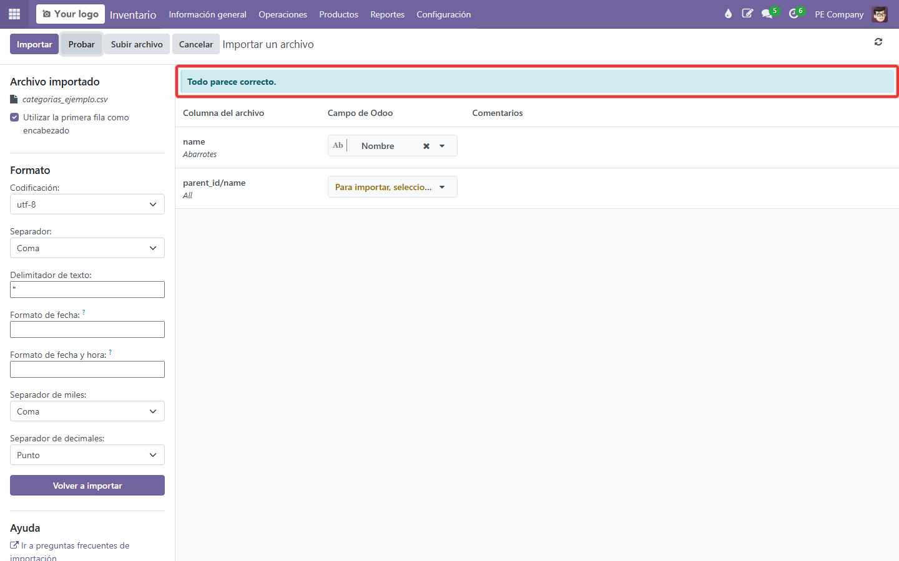Open activities clock icon with 6 pending
This screenshot has width=899, height=561.
point(796,14)
